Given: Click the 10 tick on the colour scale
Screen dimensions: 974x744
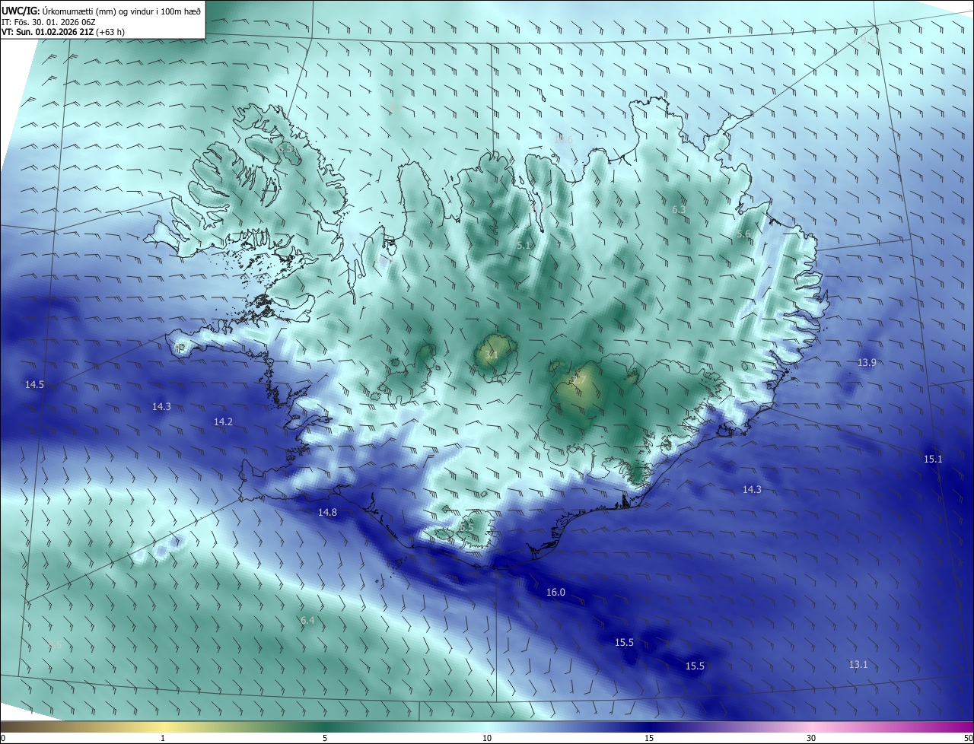Looking at the screenshot, I should tap(487, 739).
